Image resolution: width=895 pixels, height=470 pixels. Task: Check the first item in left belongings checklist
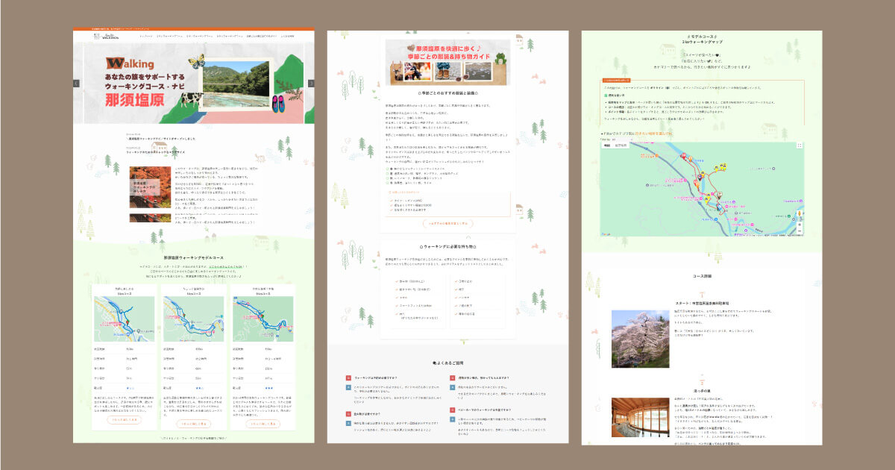click(x=395, y=281)
